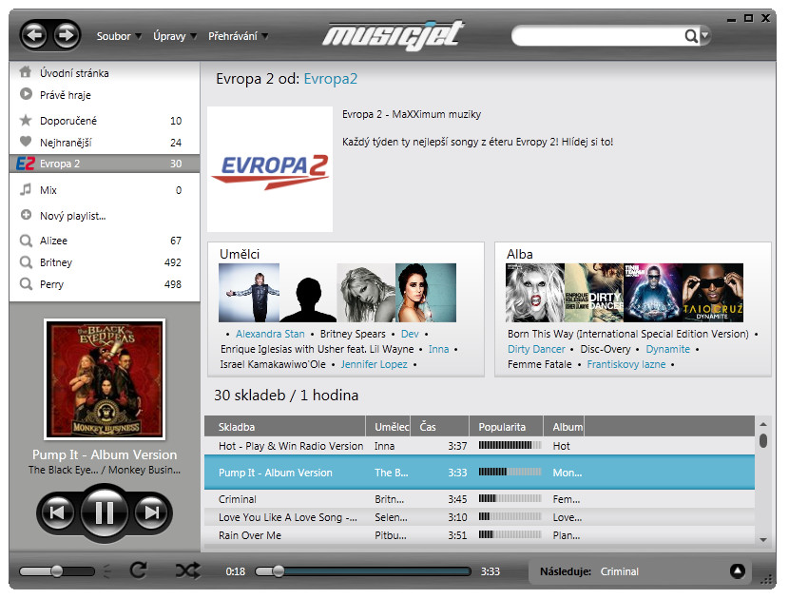Viewport: 789px width, 599px height.
Task: Open the Právě hraje view
Action: 105,95
